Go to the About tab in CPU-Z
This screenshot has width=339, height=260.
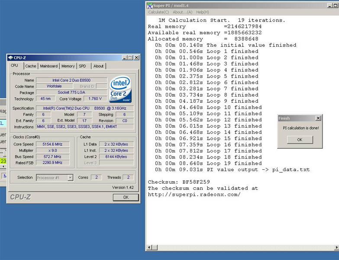(x=98, y=66)
